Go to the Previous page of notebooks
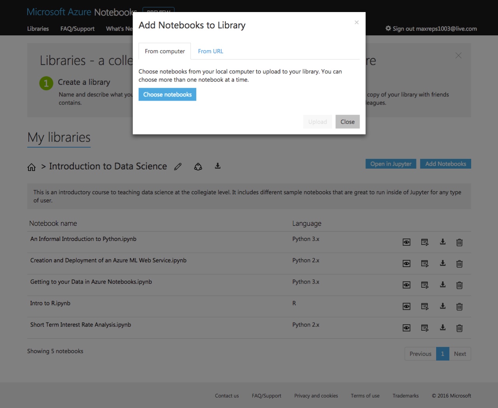Image resolution: width=498 pixels, height=408 pixels. [x=420, y=354]
